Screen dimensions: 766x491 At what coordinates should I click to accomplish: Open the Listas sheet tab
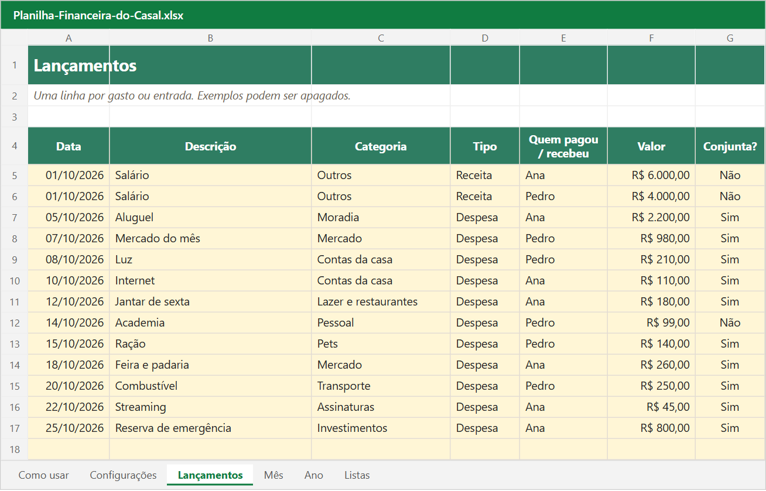[x=357, y=475]
